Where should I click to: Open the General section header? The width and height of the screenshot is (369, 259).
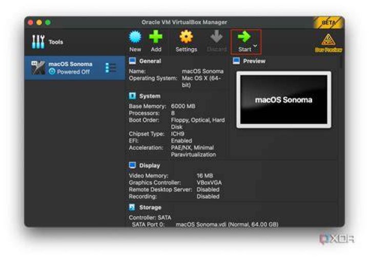(150, 61)
